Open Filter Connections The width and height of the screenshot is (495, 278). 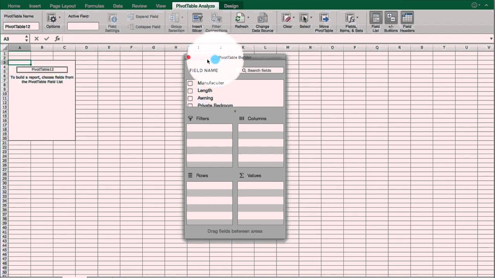(x=216, y=22)
